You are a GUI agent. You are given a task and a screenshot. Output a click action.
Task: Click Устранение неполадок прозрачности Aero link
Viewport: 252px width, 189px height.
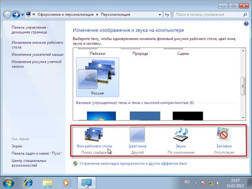coord(133,164)
